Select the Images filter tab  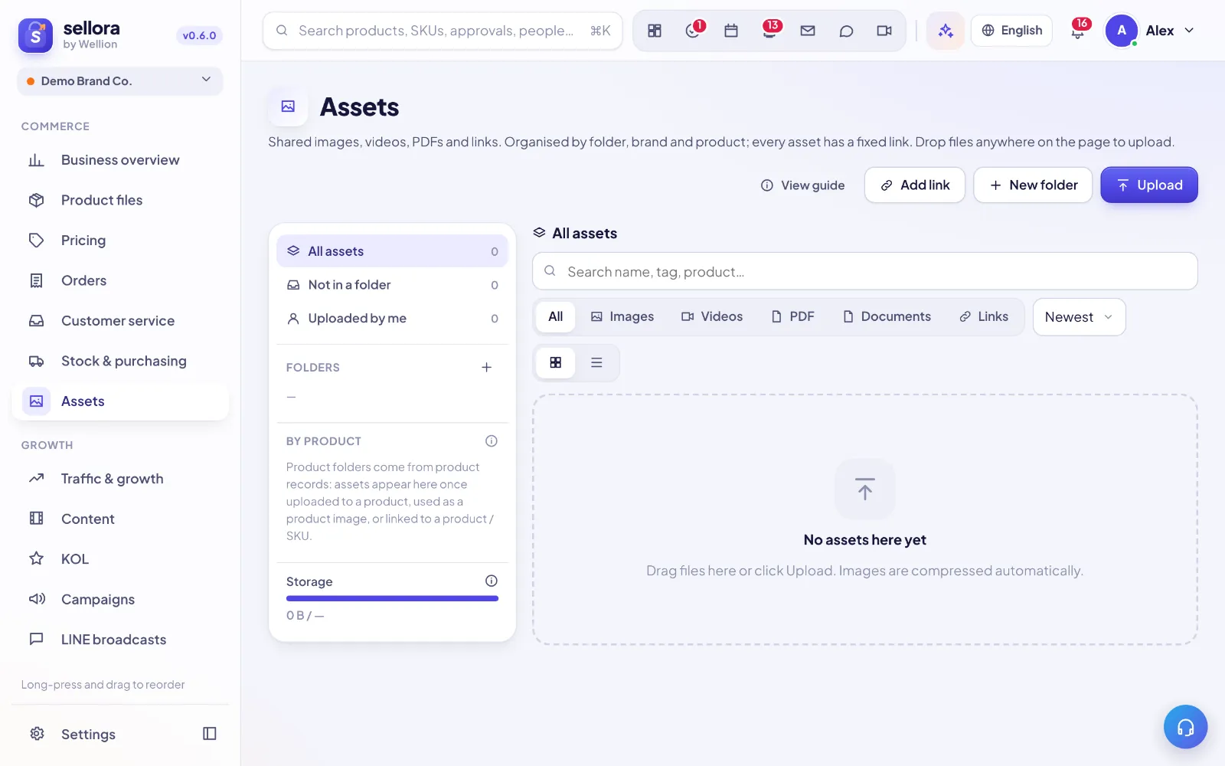622,317
